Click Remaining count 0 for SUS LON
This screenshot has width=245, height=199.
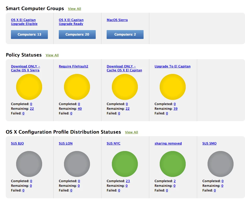(x=79, y=186)
